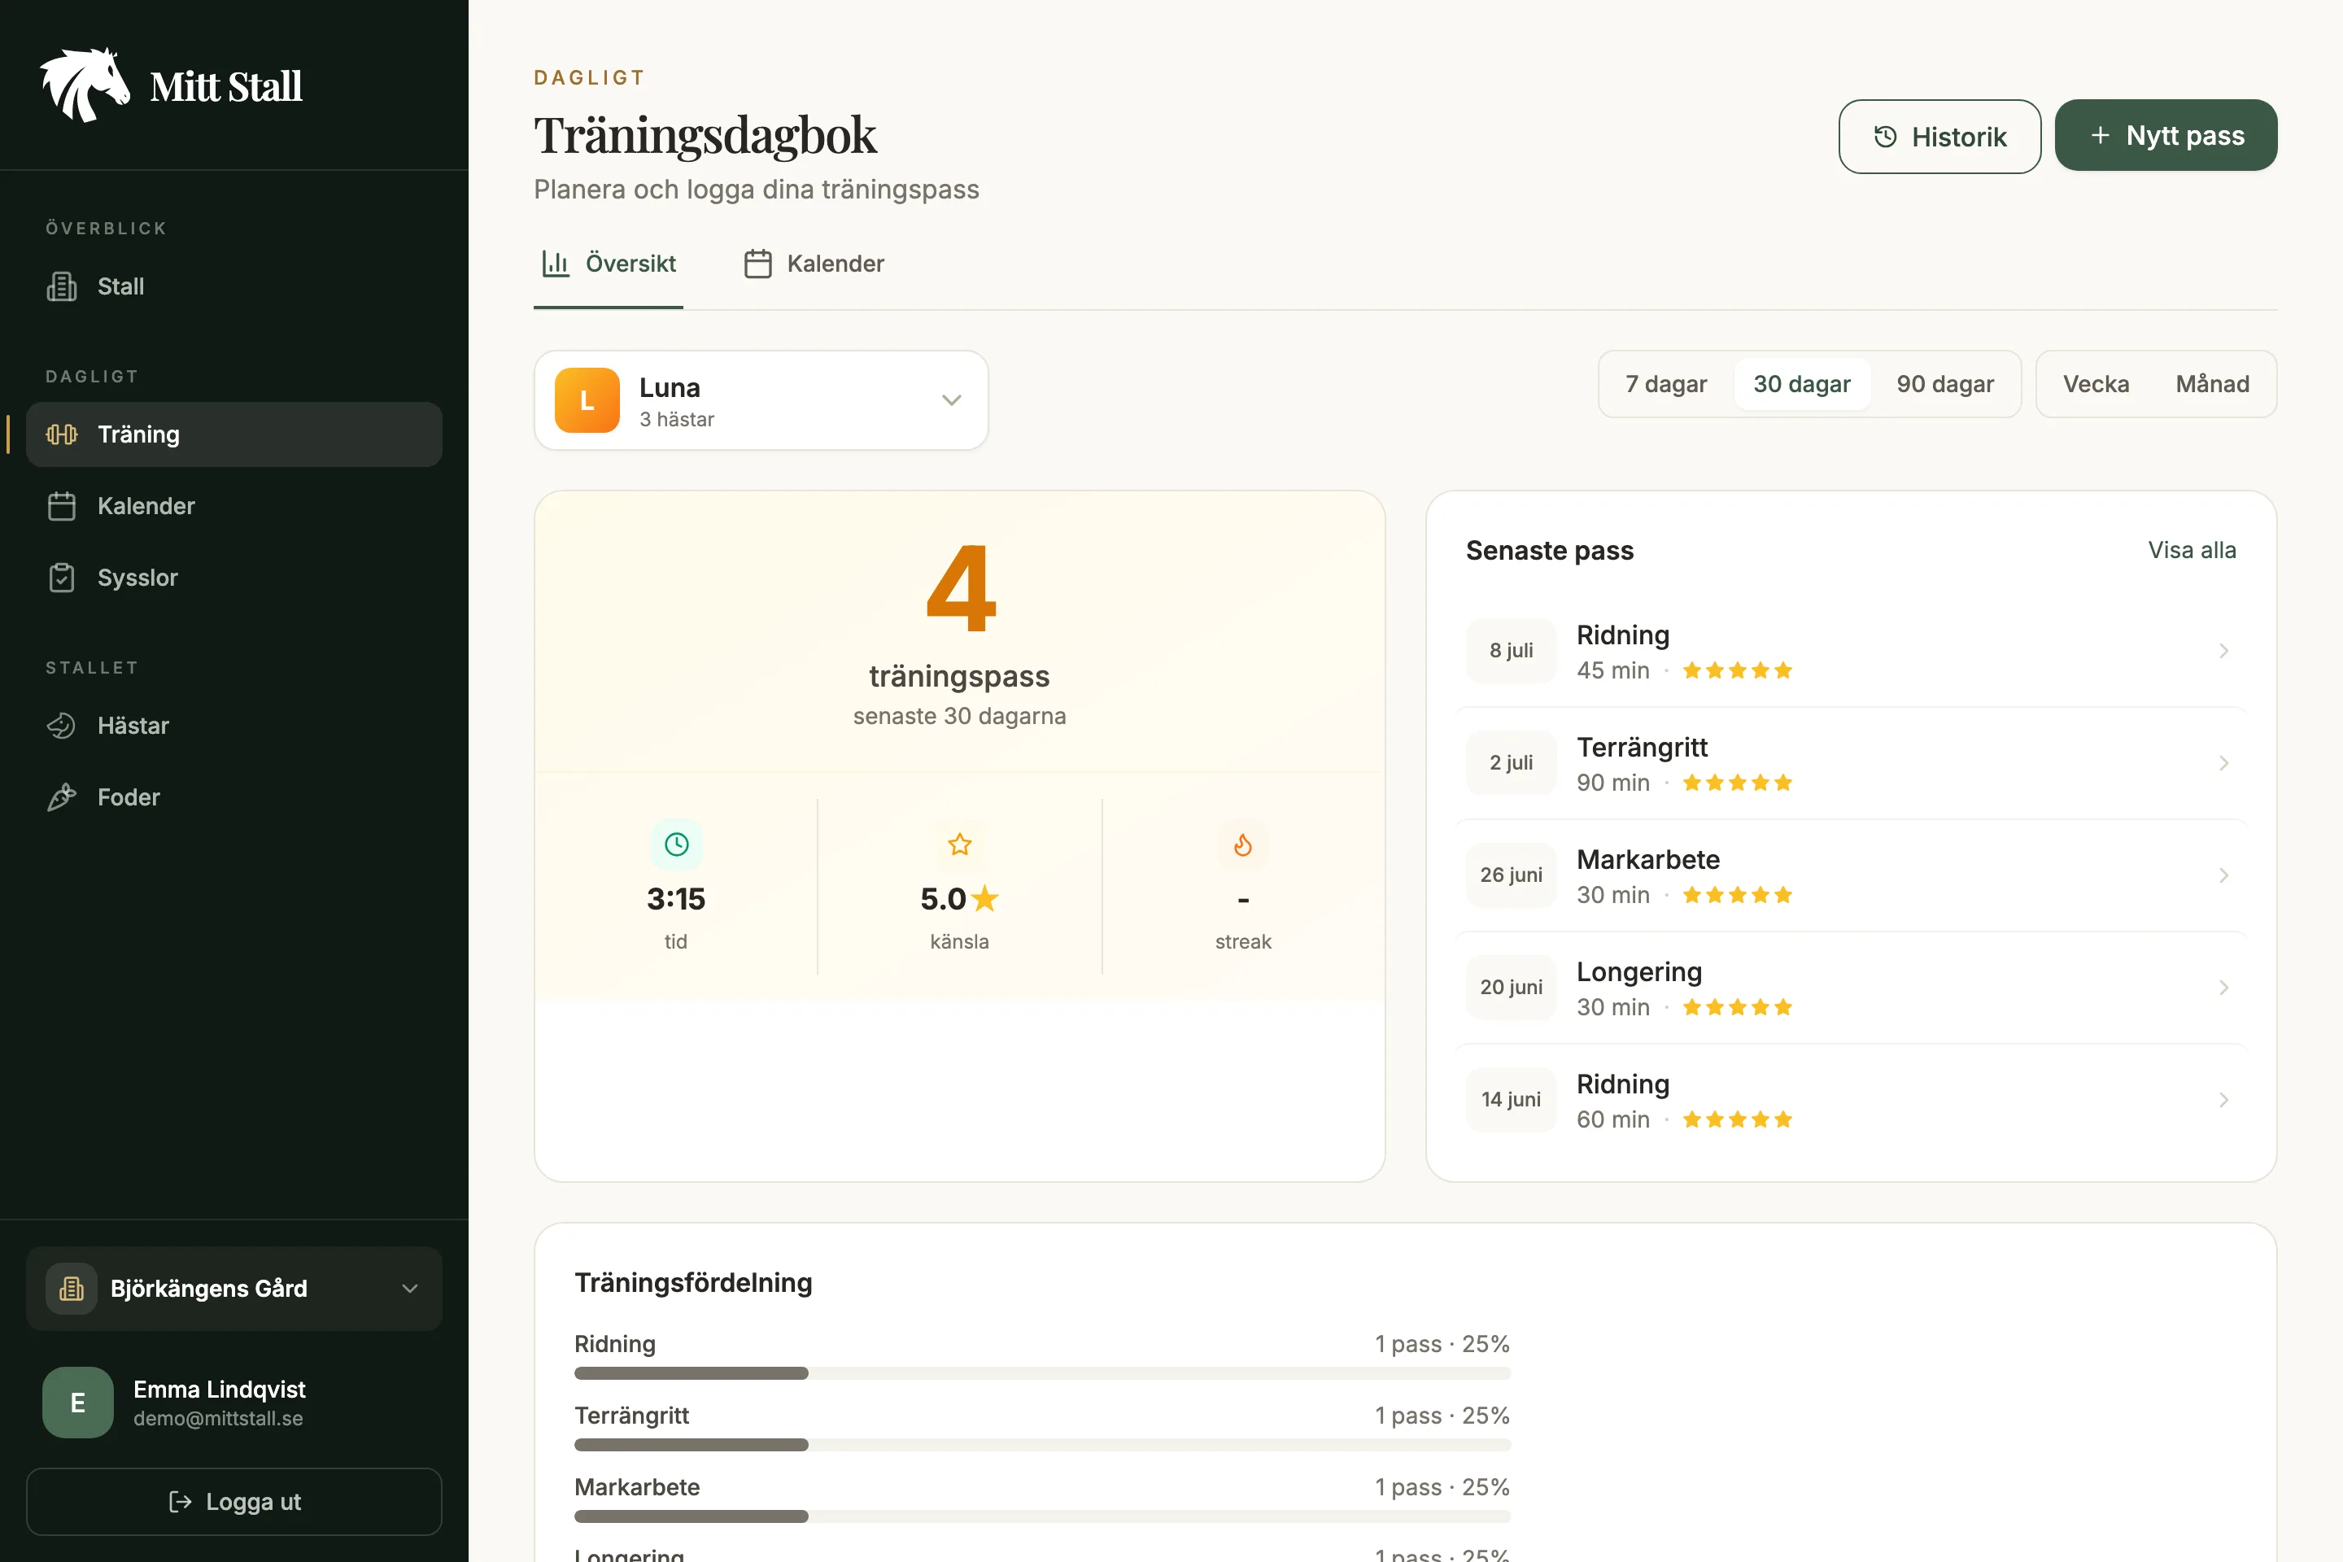Click the Terrängritt distribution progress bar
The image size is (2343, 1562).
coord(1042,1446)
